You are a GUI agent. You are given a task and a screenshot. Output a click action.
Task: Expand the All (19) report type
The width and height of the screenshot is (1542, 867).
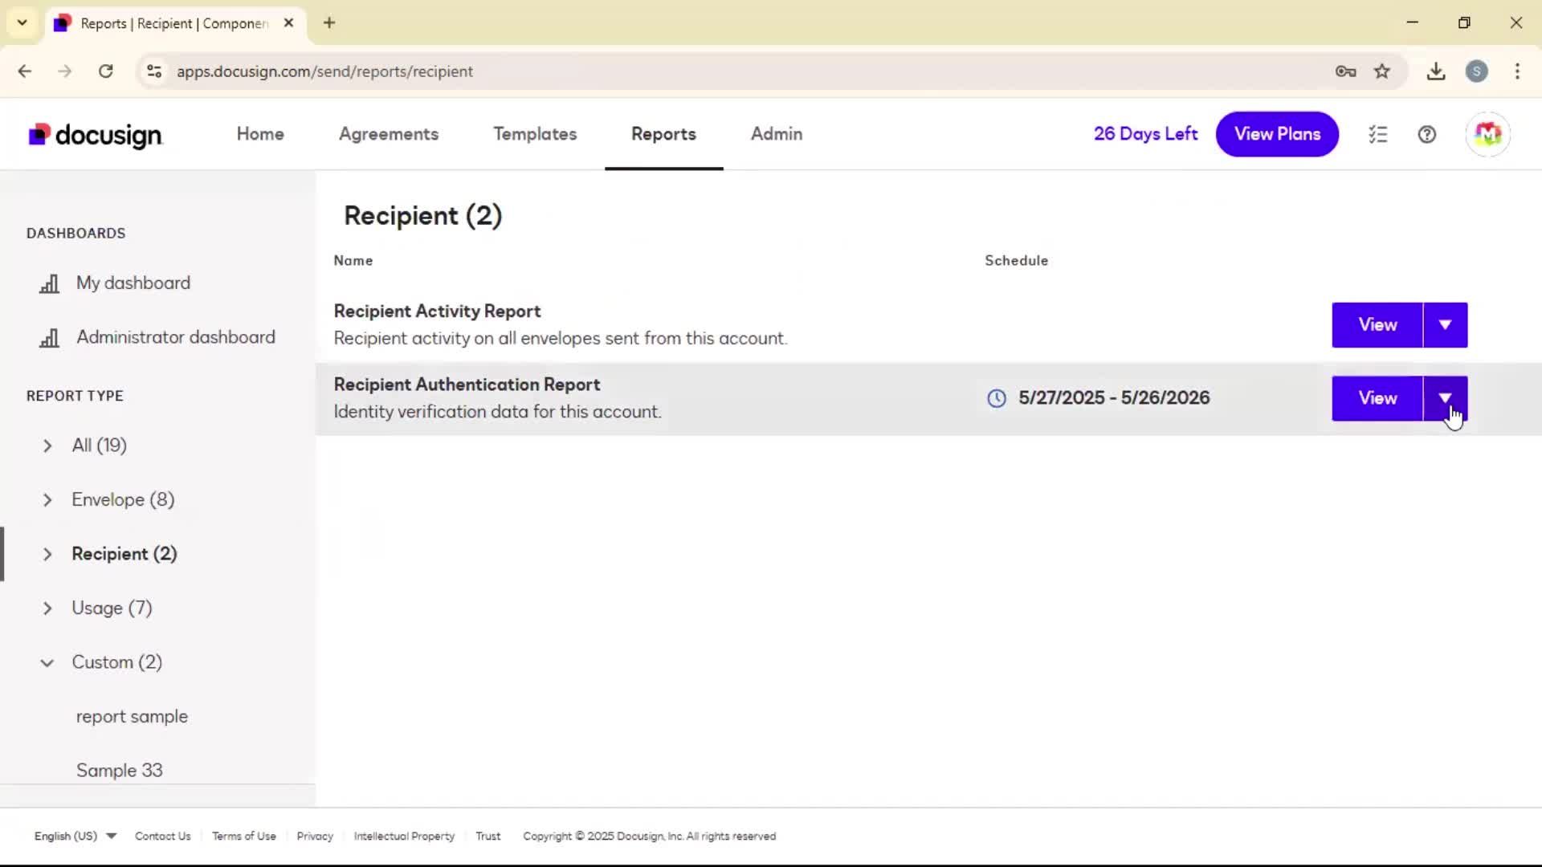(x=47, y=446)
